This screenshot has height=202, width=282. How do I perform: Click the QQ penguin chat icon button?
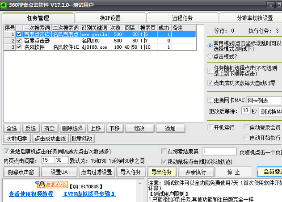51,185
